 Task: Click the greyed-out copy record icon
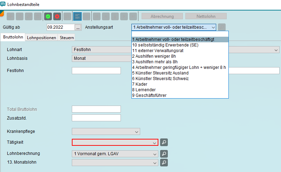tap(20, 16)
